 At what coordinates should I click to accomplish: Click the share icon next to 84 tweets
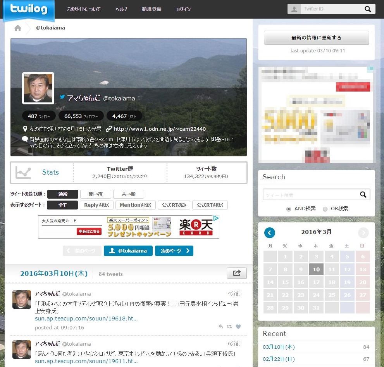click(236, 273)
